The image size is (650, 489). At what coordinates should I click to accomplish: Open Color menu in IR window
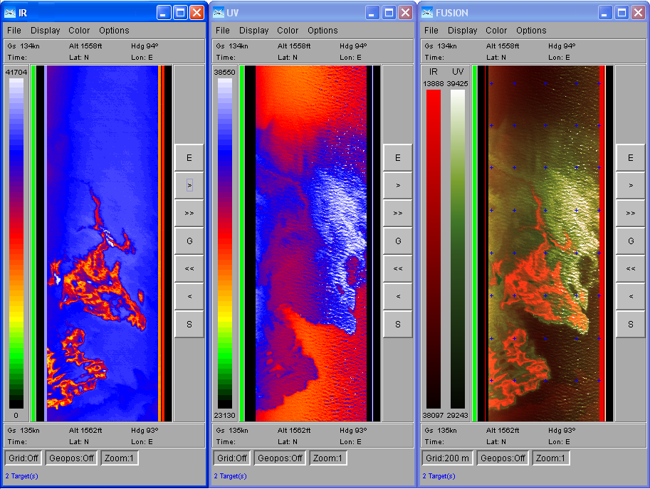point(79,31)
